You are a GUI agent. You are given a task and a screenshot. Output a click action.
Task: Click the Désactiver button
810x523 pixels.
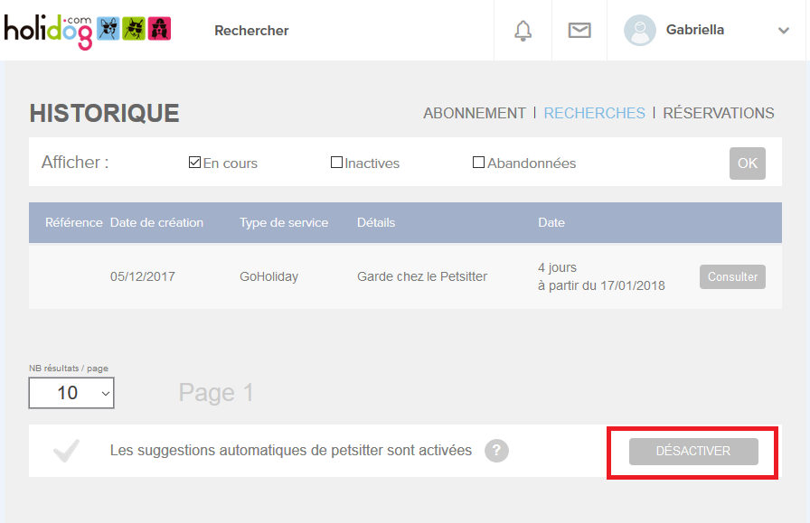click(692, 452)
